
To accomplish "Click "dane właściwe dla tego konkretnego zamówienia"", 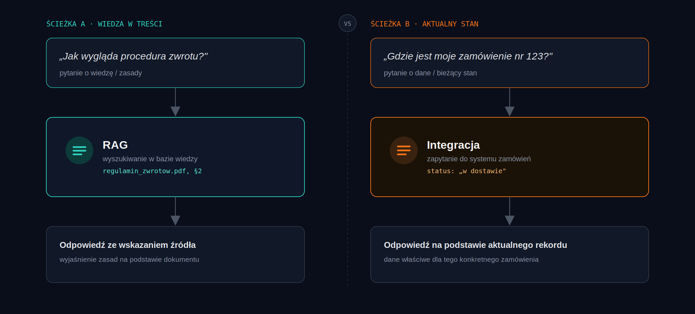I will point(461,259).
